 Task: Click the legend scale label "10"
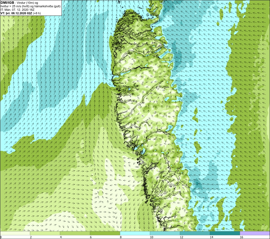coord(151,237)
